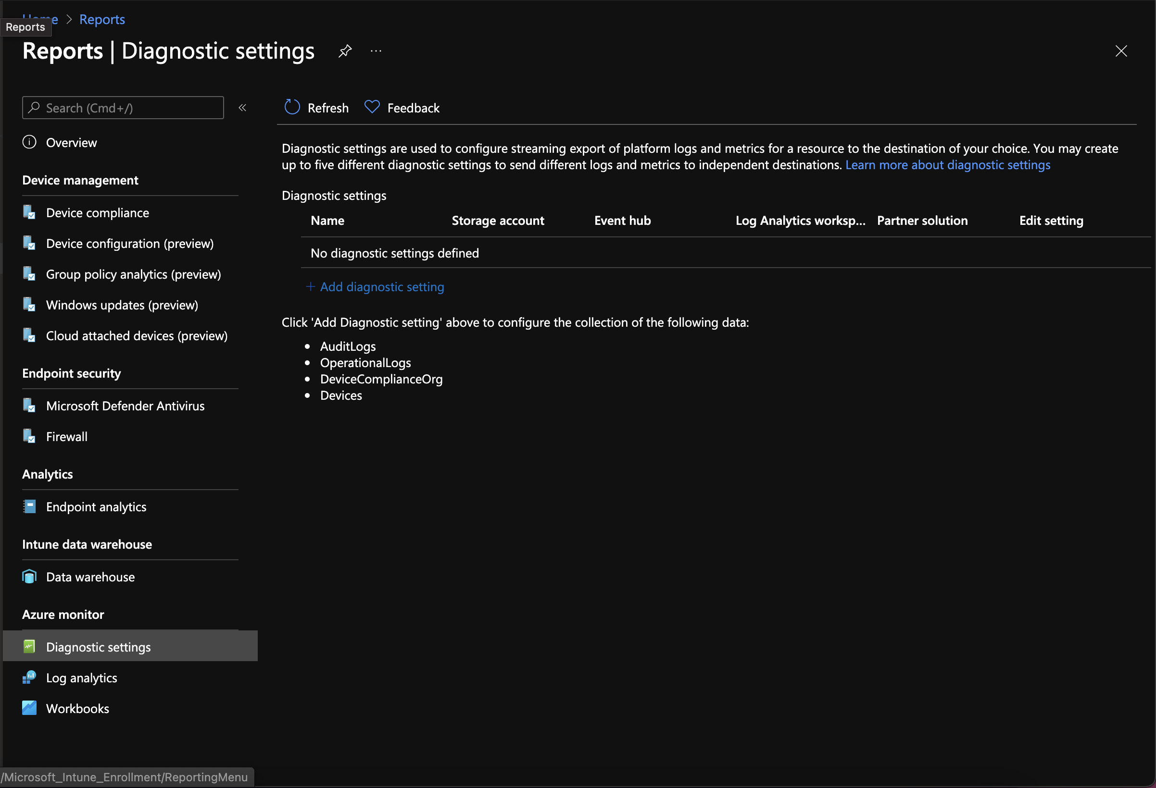Click the Feedback heart icon
Viewport: 1156px width, 788px height.
coord(372,107)
